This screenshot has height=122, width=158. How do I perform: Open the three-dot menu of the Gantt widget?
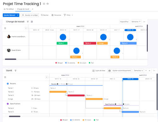click(154, 71)
